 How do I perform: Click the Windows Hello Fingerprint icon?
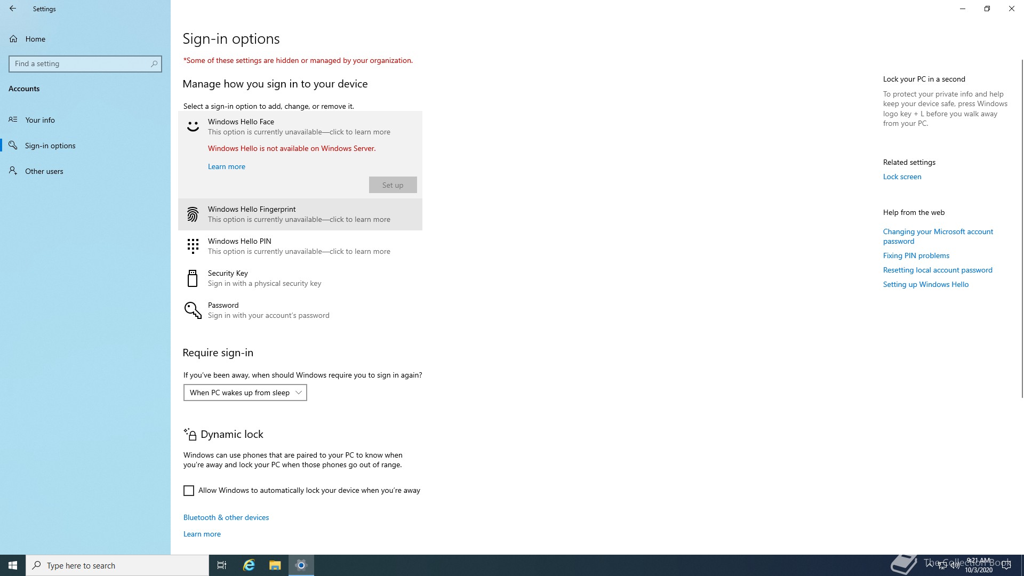(x=193, y=214)
